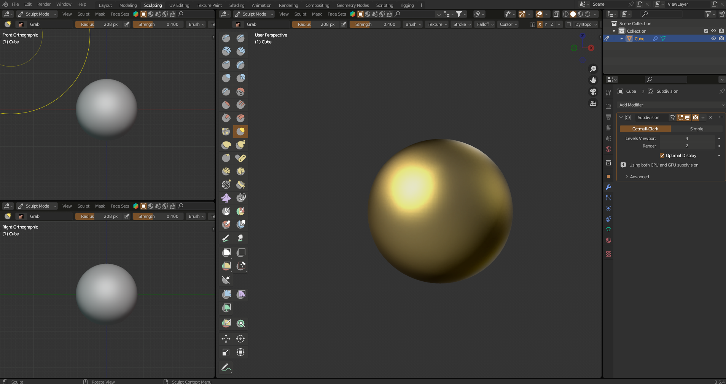Open the Modifier Properties wrench tab
This screenshot has height=384, width=726.
tap(608, 187)
